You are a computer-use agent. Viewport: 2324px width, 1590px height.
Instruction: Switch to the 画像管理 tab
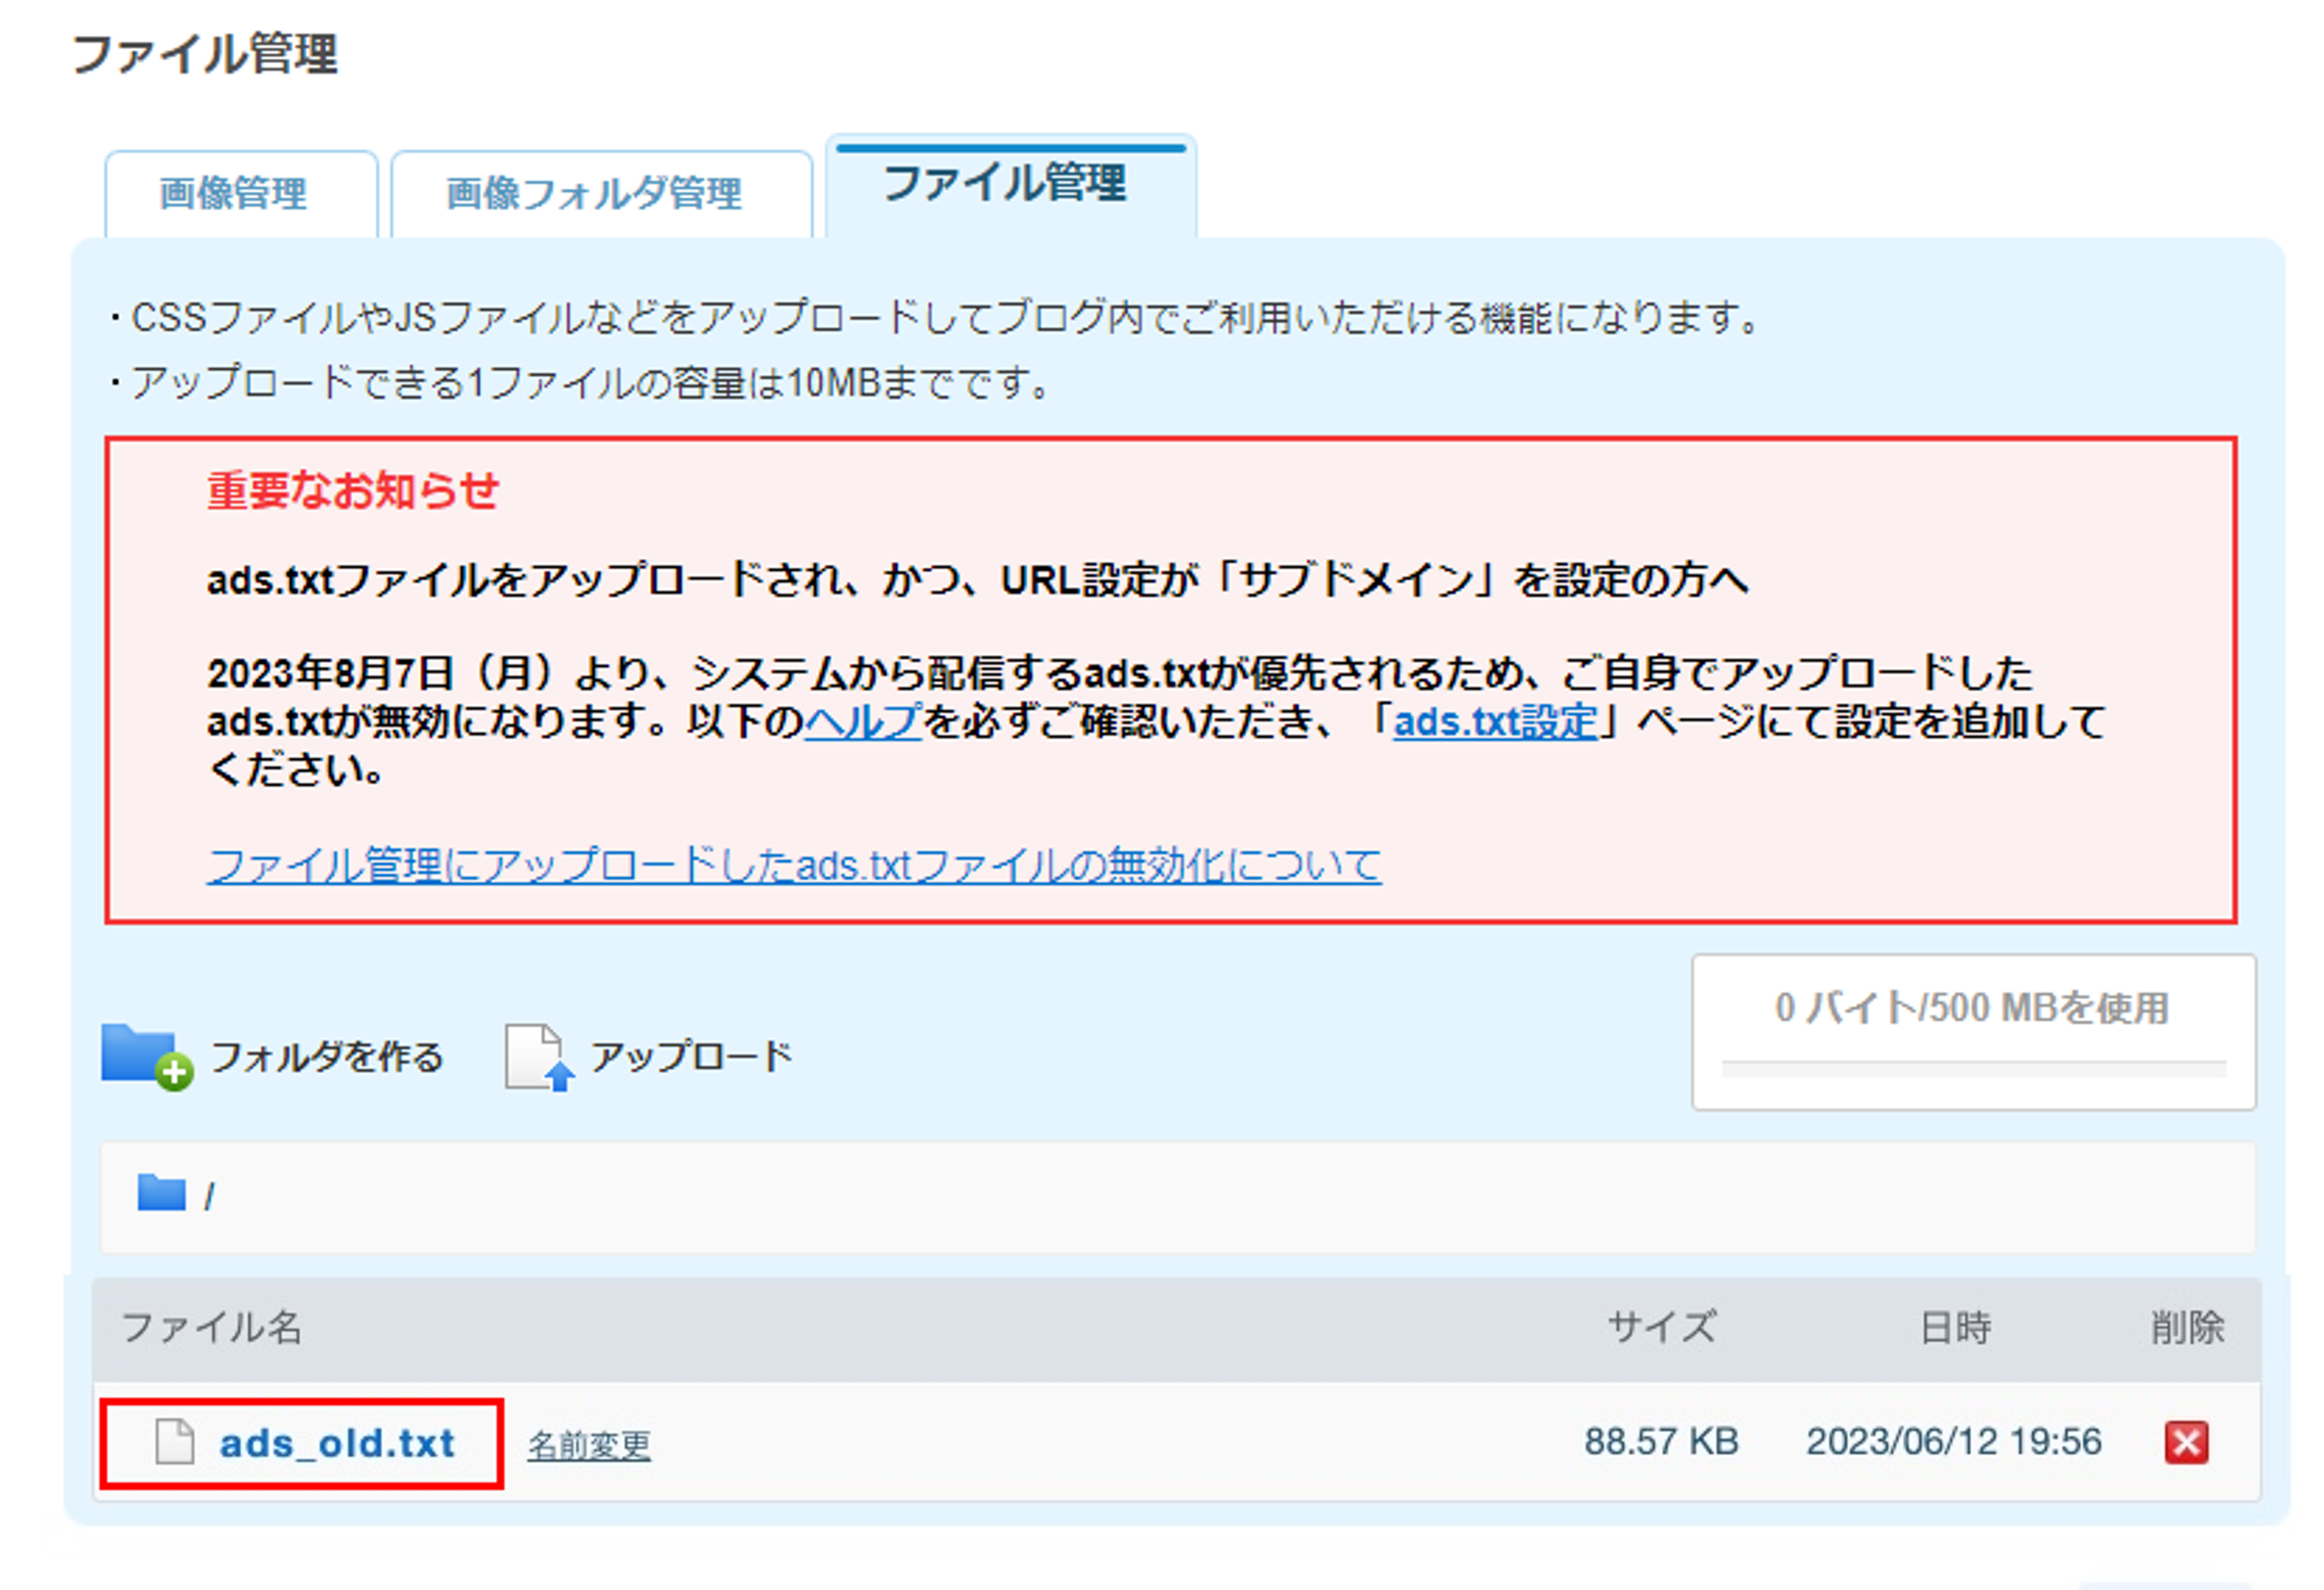pyautogui.click(x=241, y=194)
